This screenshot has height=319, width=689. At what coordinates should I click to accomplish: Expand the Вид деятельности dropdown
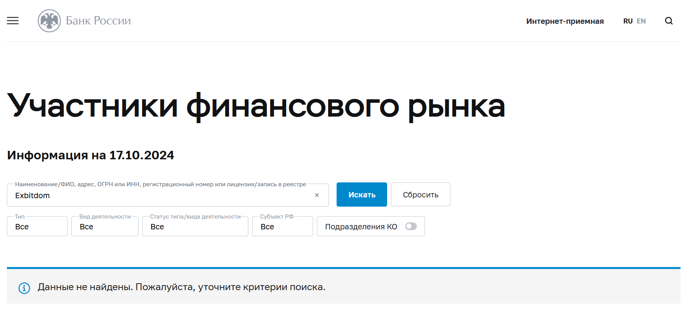[105, 226]
